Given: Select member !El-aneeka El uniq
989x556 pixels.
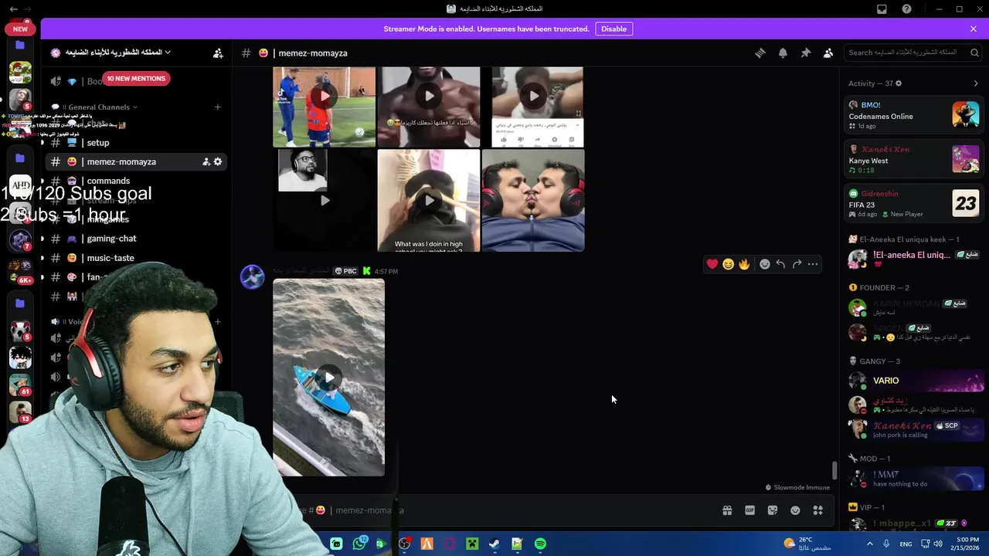Looking at the screenshot, I should pyautogui.click(x=914, y=259).
